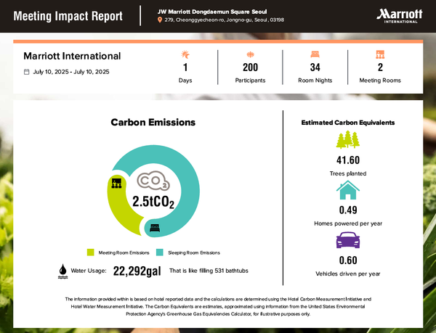Click the CO2 cloud icon in the donut chart
The image size is (436, 333).
coord(153,181)
